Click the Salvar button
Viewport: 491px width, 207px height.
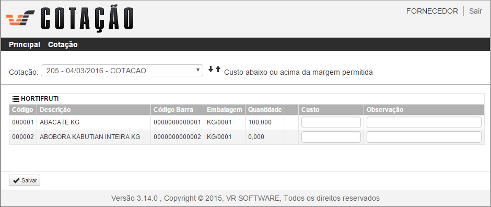(25, 181)
